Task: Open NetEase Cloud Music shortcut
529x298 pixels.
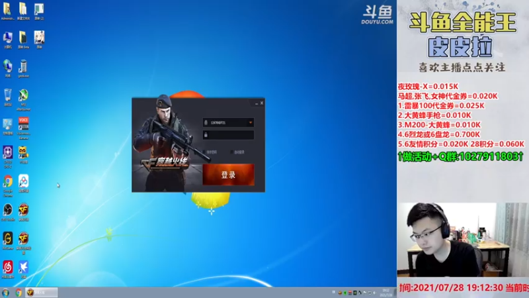Action: tap(7, 270)
